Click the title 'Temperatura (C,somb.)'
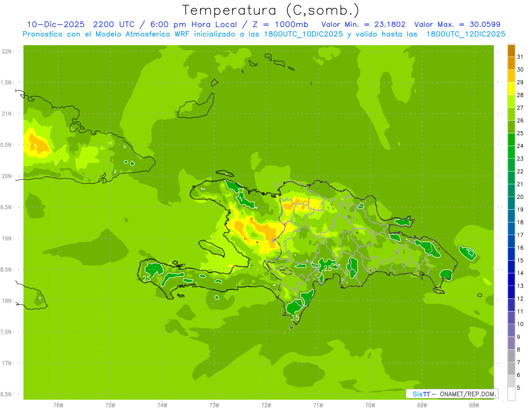 point(270,10)
